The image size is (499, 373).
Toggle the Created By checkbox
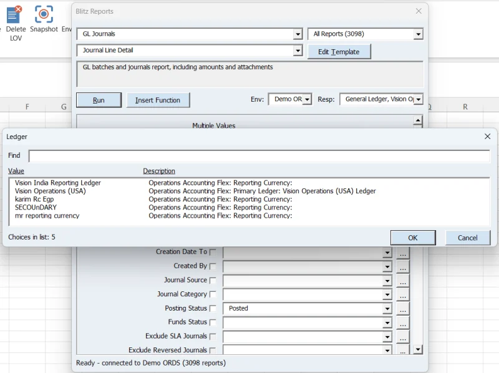coord(213,266)
